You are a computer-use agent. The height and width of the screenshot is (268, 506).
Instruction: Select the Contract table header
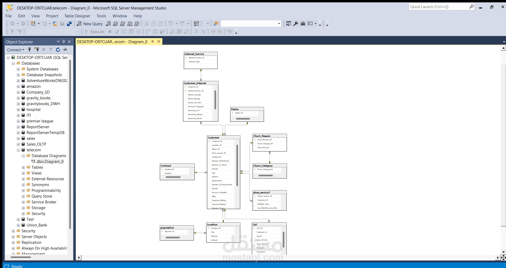177,166
